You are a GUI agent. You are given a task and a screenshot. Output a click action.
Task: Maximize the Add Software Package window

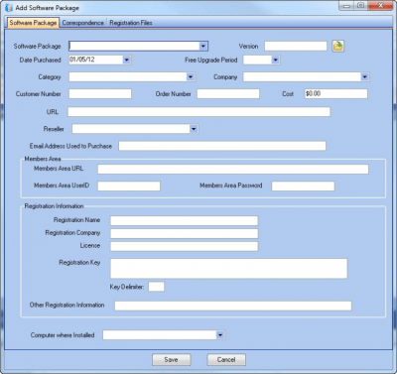tap(361, 6)
